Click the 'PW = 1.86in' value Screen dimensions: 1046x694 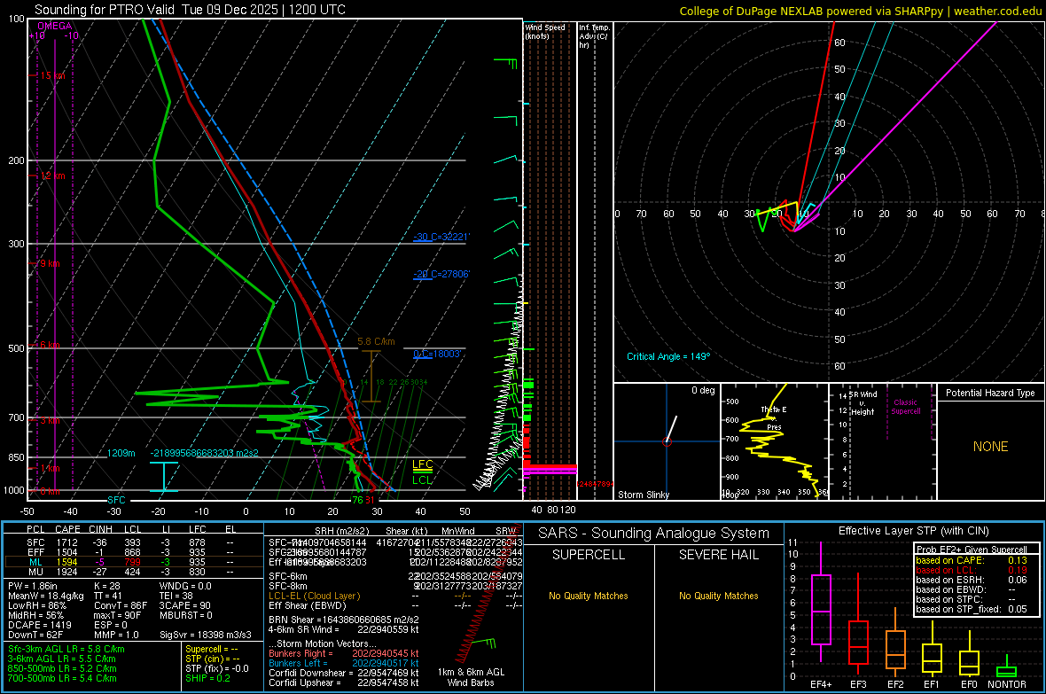(x=33, y=586)
